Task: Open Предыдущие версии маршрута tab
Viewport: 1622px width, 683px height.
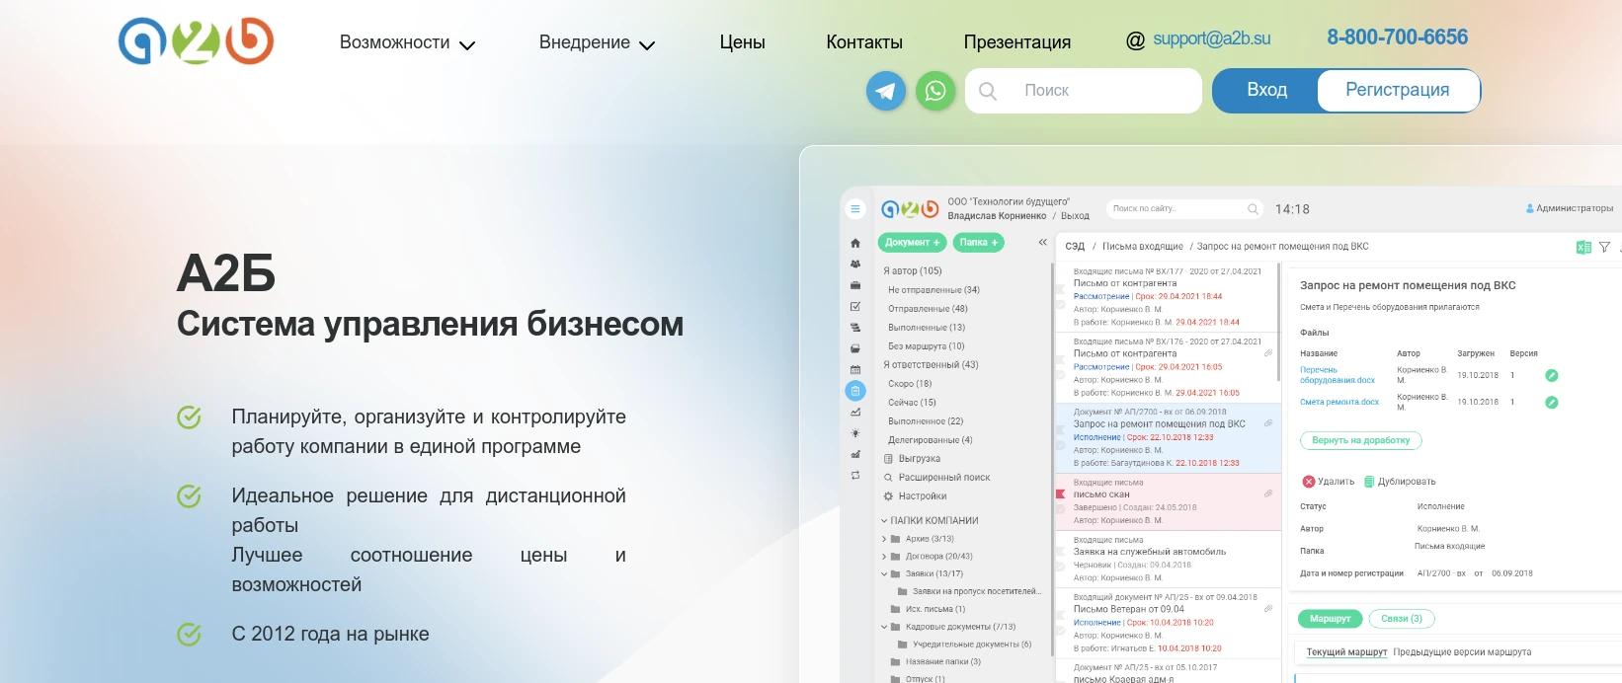Action: (x=1462, y=652)
